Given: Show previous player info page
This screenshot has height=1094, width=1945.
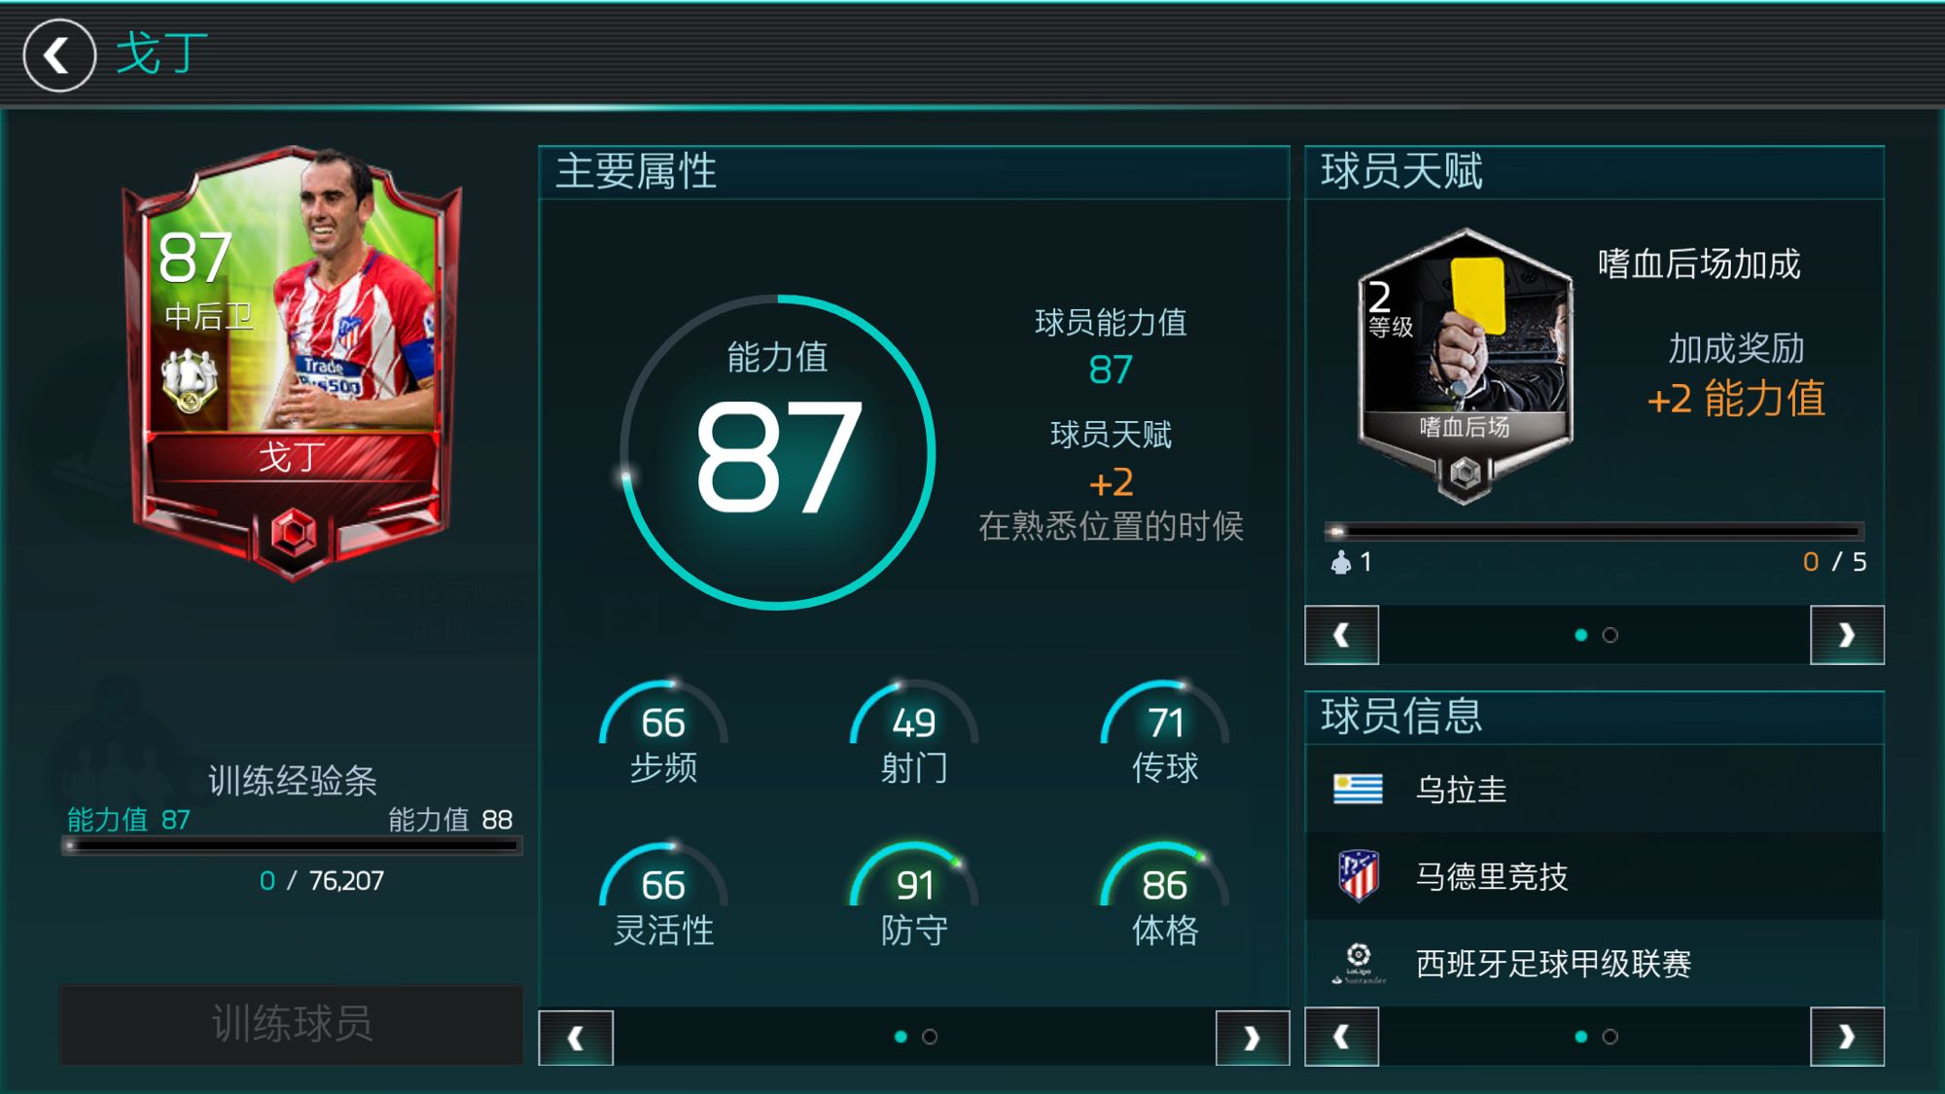Looking at the screenshot, I should click(1341, 1037).
